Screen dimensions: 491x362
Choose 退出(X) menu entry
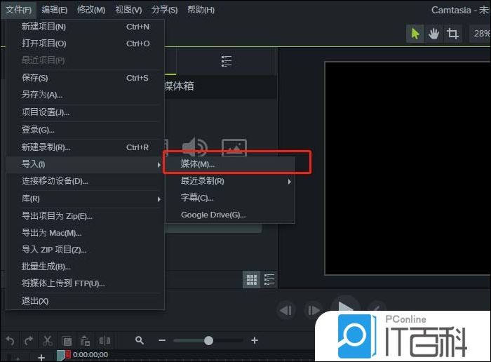pyautogui.click(x=85, y=301)
